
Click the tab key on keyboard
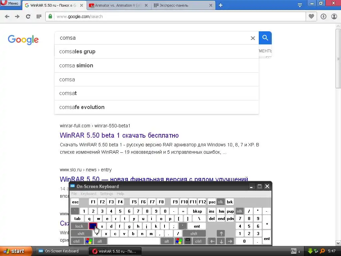coord(77,219)
